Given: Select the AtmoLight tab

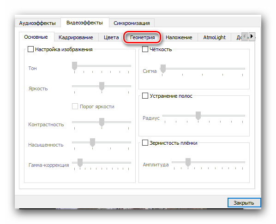Looking at the screenshot, I should tap(214, 37).
